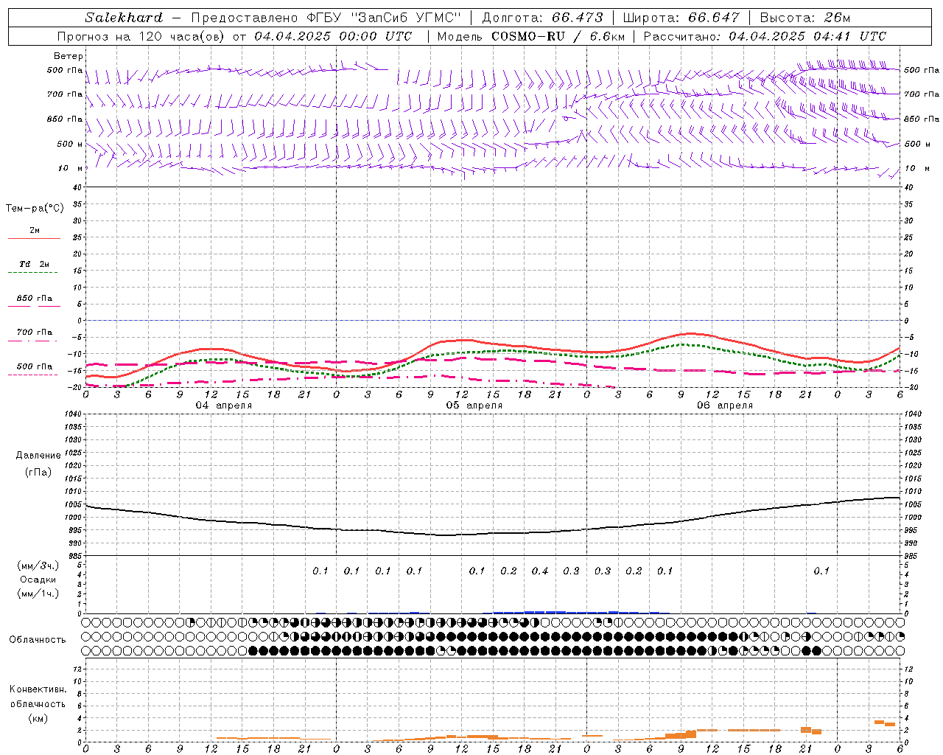Click the Ветер wind panel label
The height and width of the screenshot is (755, 943).
69,56
